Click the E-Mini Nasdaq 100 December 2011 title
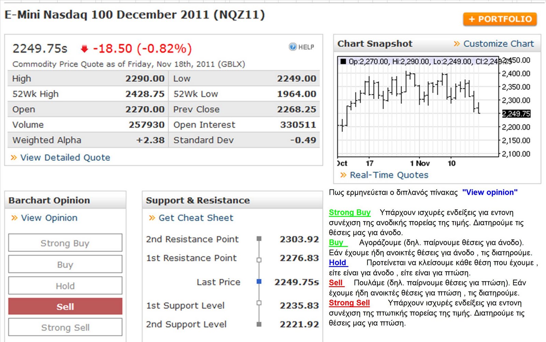 [135, 15]
